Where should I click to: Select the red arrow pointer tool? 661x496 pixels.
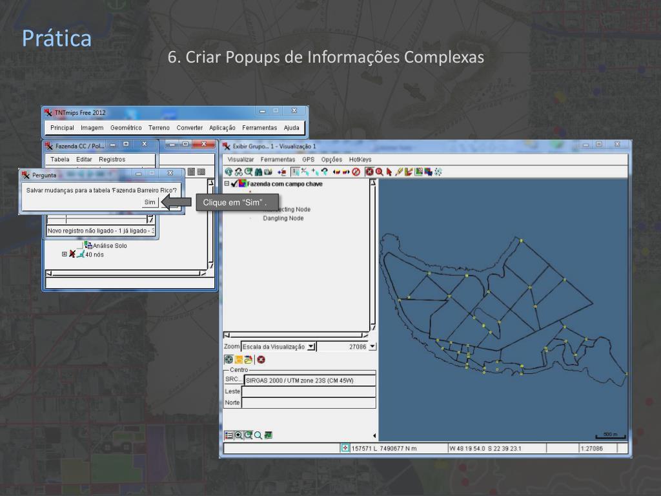[x=389, y=172]
